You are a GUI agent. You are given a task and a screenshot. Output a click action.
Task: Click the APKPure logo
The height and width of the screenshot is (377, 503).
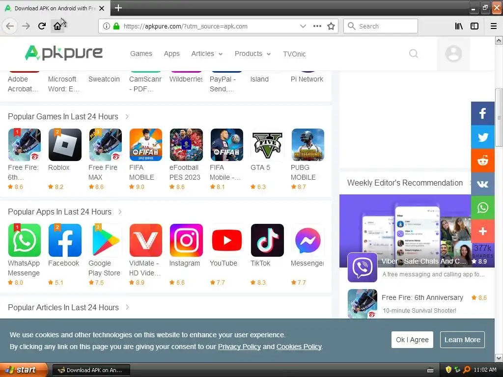click(63, 53)
